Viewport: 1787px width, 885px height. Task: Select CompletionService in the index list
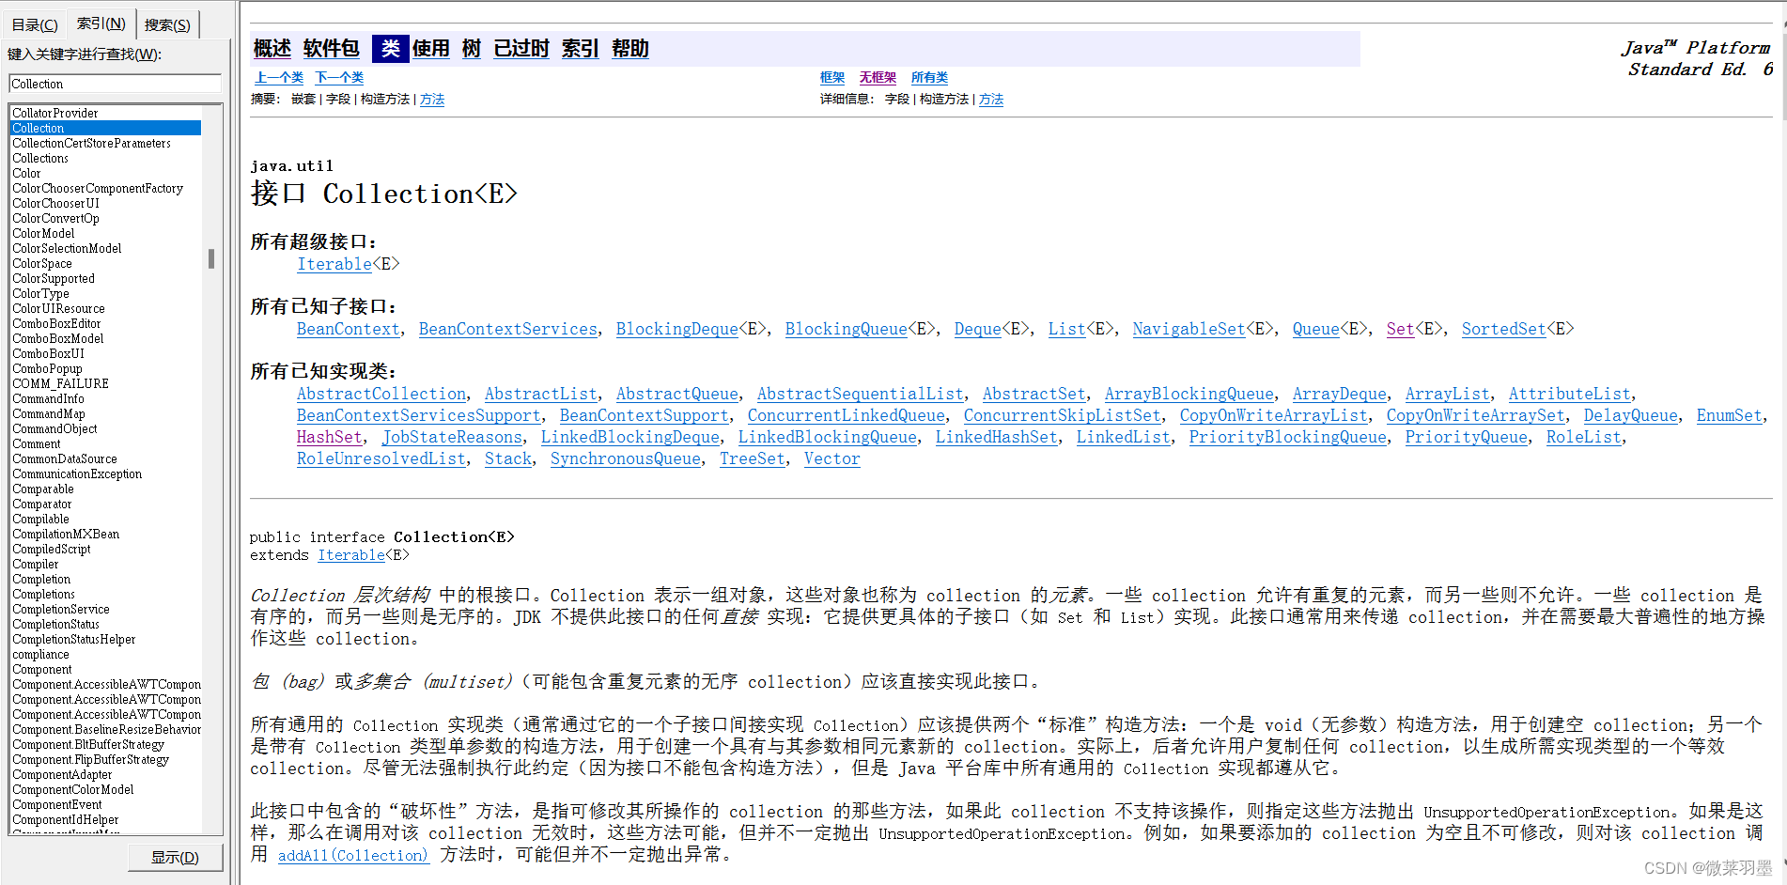tap(60, 609)
